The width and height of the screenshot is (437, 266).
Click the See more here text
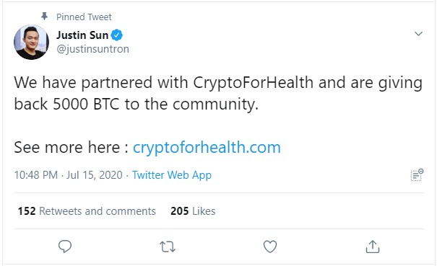click(71, 147)
